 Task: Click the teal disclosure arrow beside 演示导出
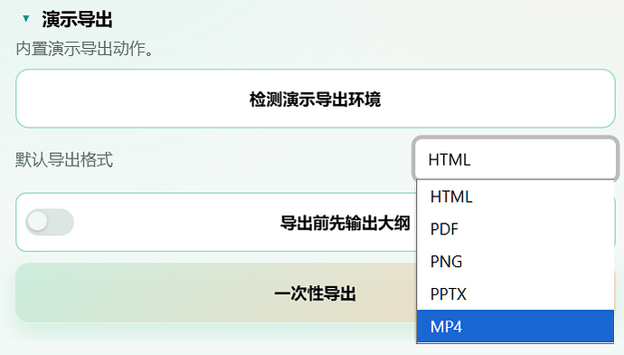coord(26,18)
